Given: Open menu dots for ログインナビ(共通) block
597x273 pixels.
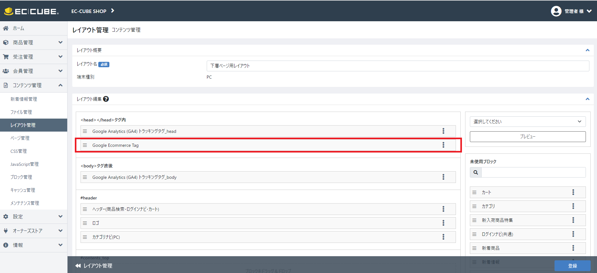Looking at the screenshot, I should (x=573, y=234).
